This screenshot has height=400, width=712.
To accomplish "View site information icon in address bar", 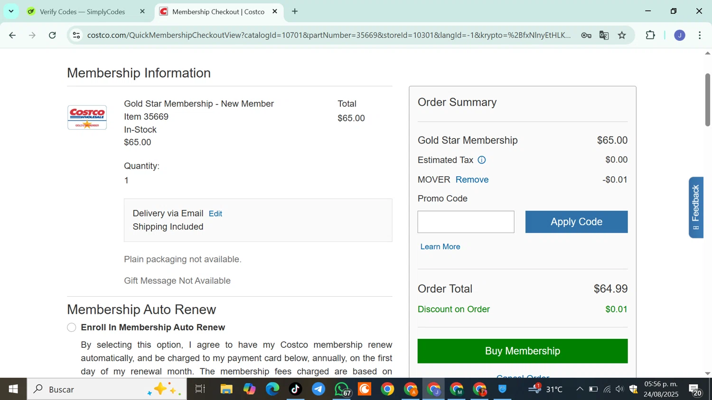I will (76, 35).
